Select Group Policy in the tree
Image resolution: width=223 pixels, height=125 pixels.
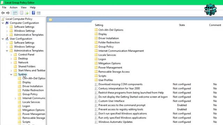coord(30,94)
